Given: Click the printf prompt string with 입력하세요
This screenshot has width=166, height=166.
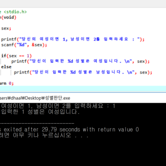Looking at the screenshot, I should click(80, 39).
